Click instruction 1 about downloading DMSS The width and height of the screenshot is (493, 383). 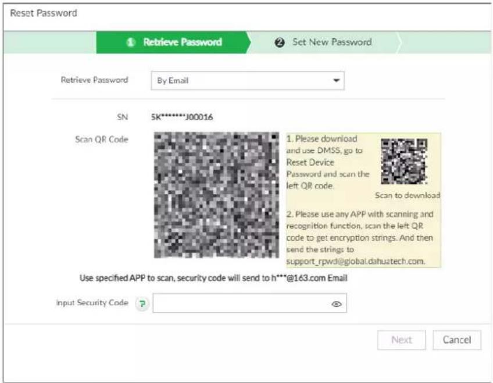(328, 162)
